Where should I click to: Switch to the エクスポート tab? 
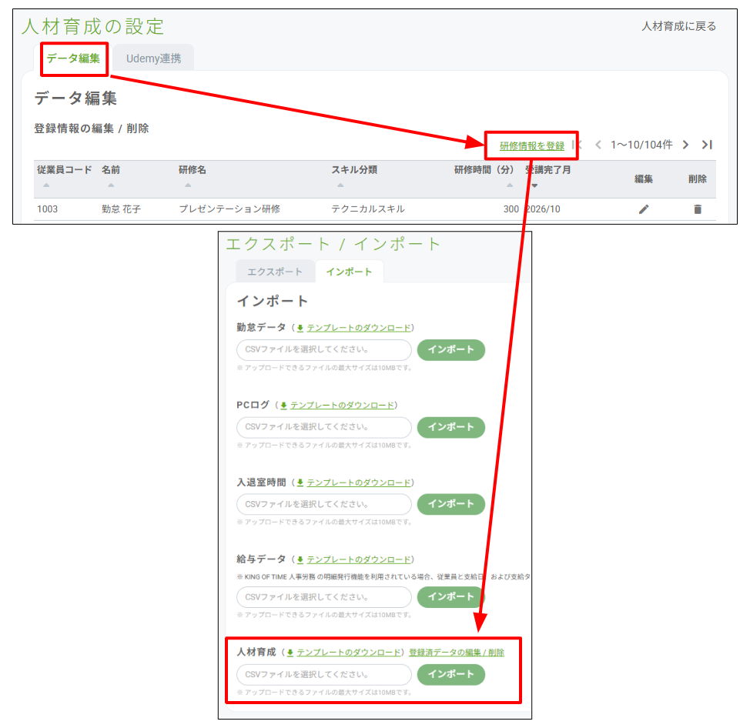275,272
